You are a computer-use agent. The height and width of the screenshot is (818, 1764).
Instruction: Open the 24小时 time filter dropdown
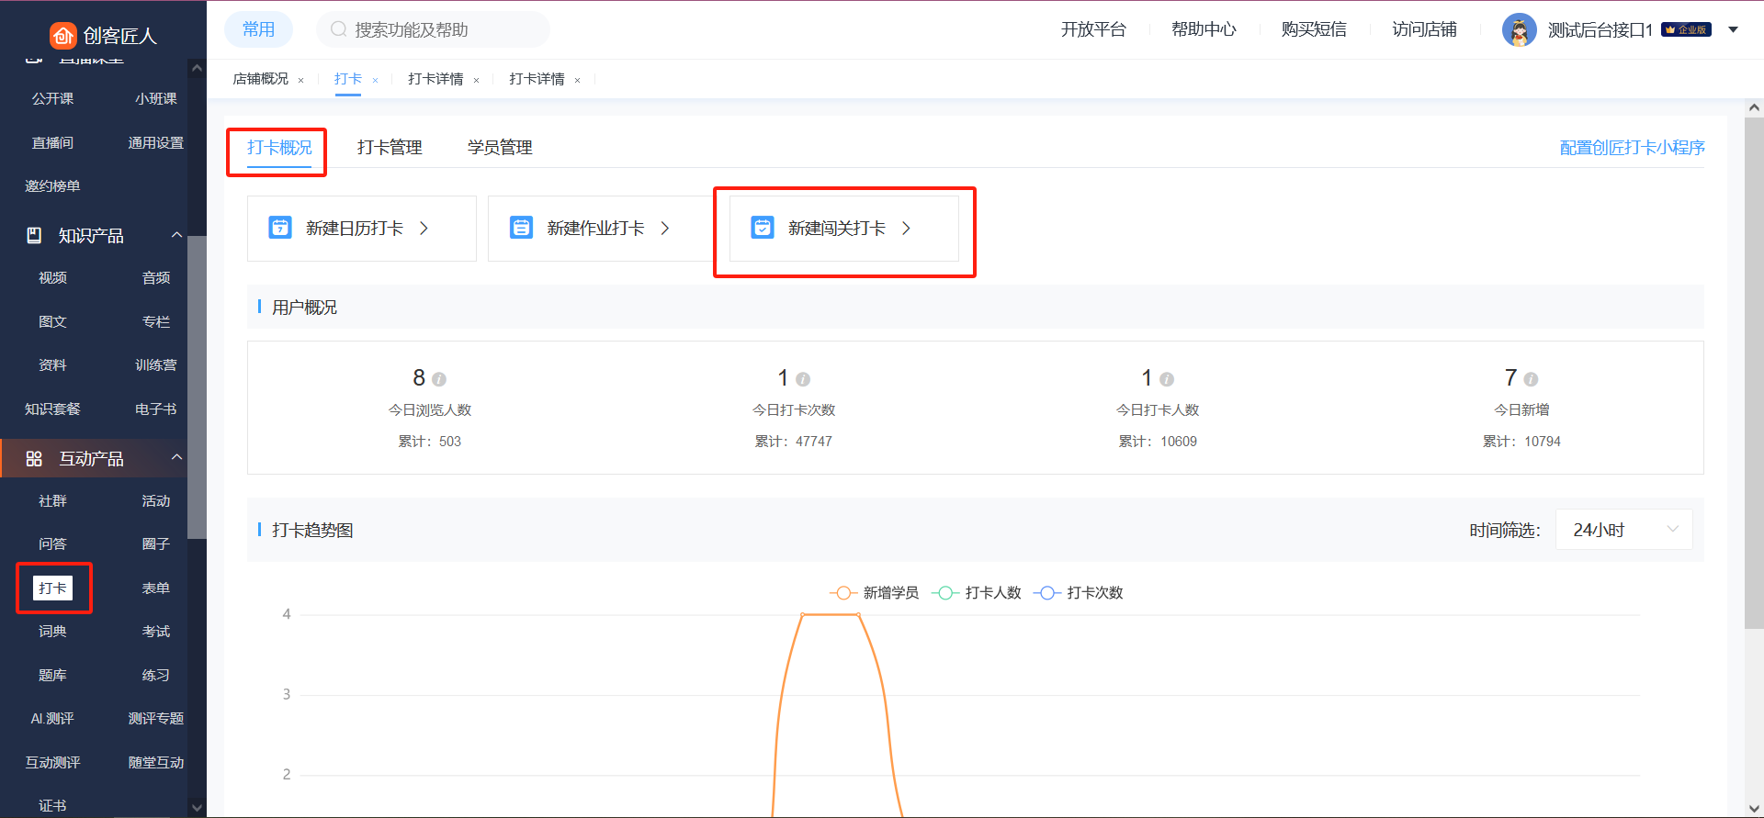coord(1623,530)
